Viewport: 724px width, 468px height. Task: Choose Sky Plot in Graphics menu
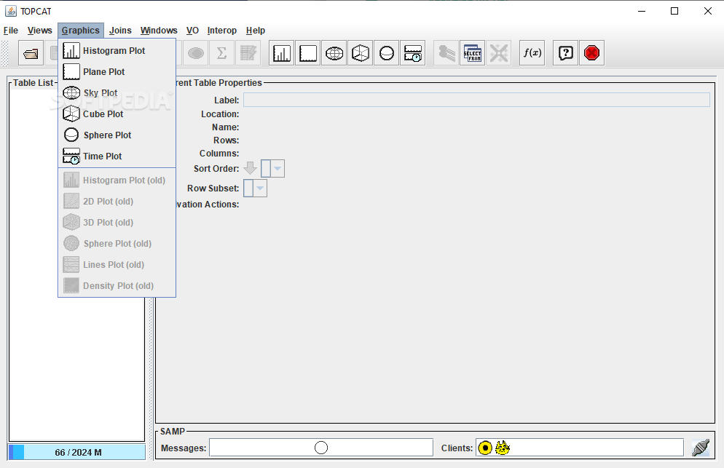(117, 93)
